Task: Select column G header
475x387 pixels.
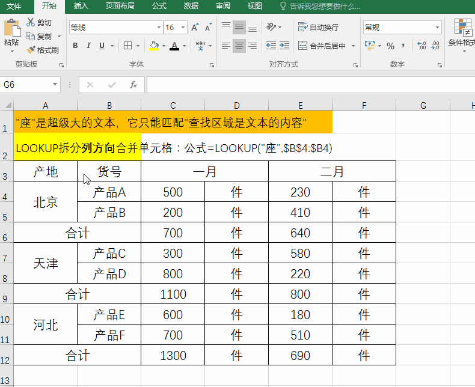Action: (423, 105)
